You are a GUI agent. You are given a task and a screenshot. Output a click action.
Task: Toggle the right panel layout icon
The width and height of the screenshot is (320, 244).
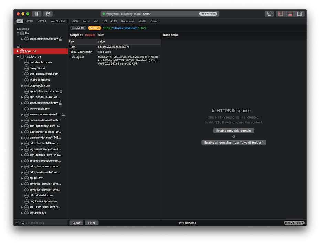click(x=299, y=14)
